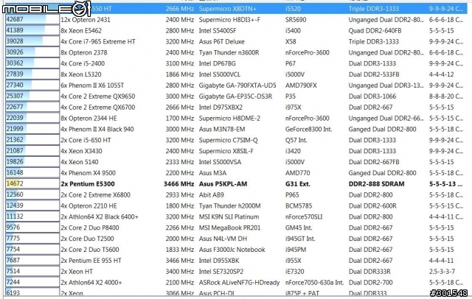
Task: Click the Gigabyte GA-790FXTA-UD5 cell
Action: coord(237,85)
